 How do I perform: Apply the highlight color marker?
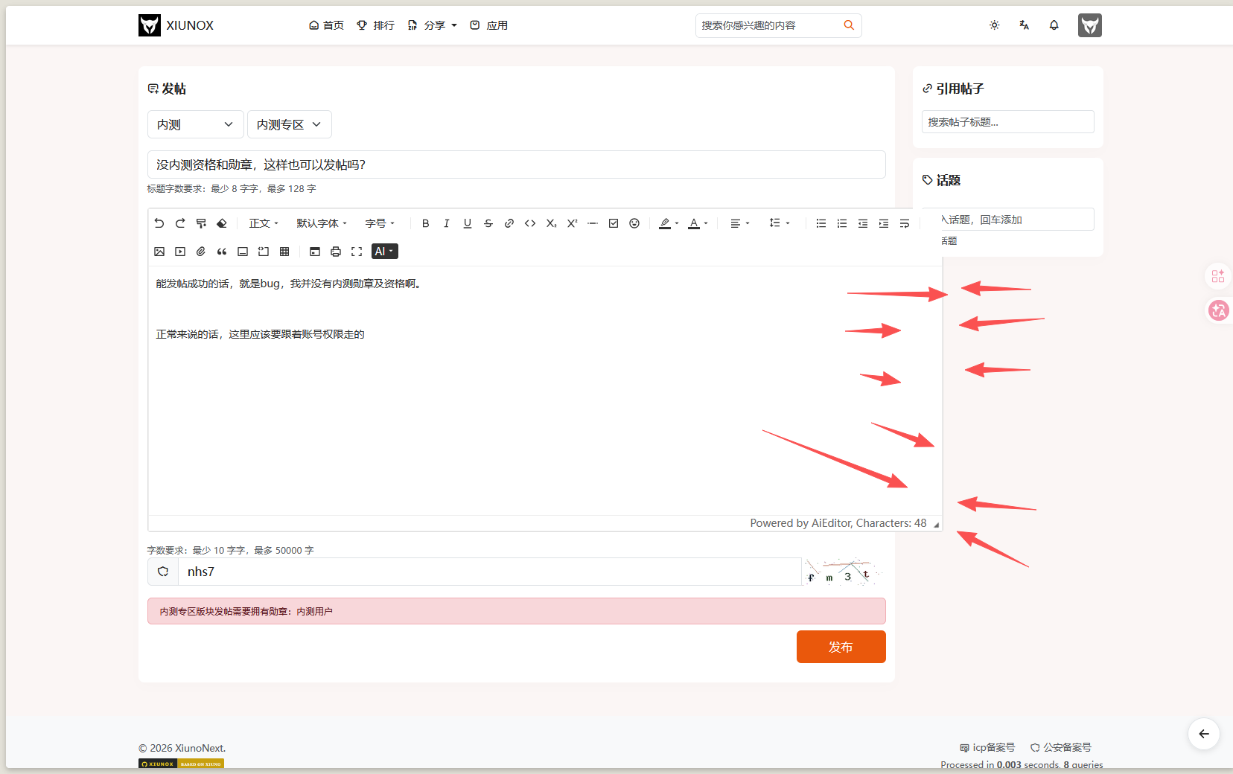[x=665, y=223]
